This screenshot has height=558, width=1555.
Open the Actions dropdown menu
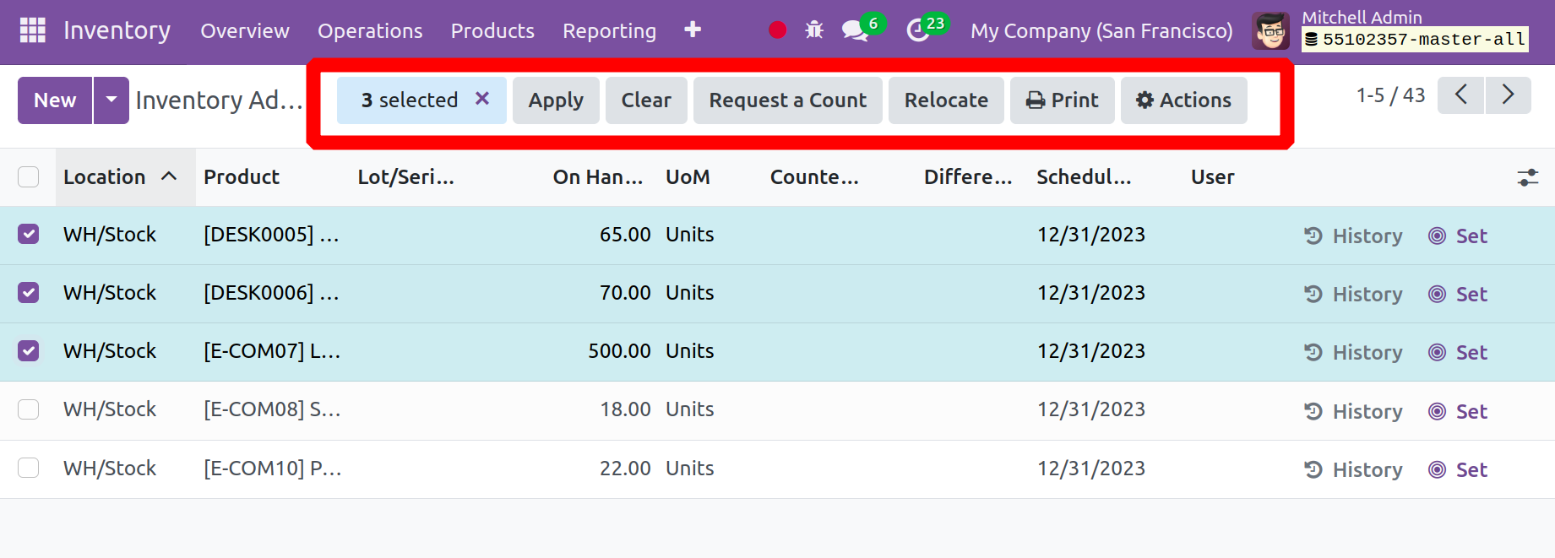1183,100
